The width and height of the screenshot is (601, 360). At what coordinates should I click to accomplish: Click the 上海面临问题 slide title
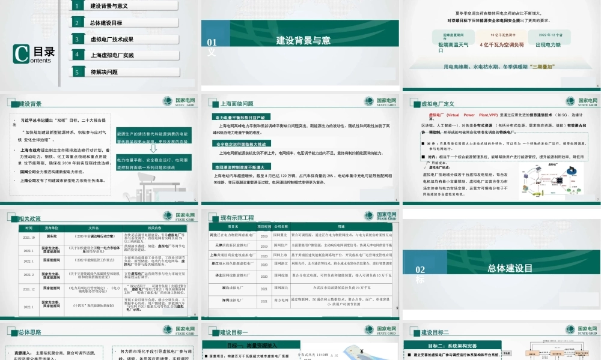pyautogui.click(x=237, y=104)
